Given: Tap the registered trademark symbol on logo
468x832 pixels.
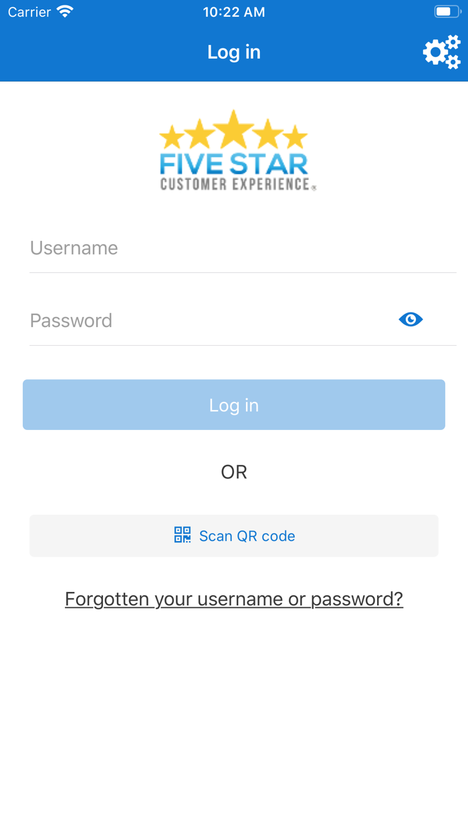Looking at the screenshot, I should click(x=314, y=188).
